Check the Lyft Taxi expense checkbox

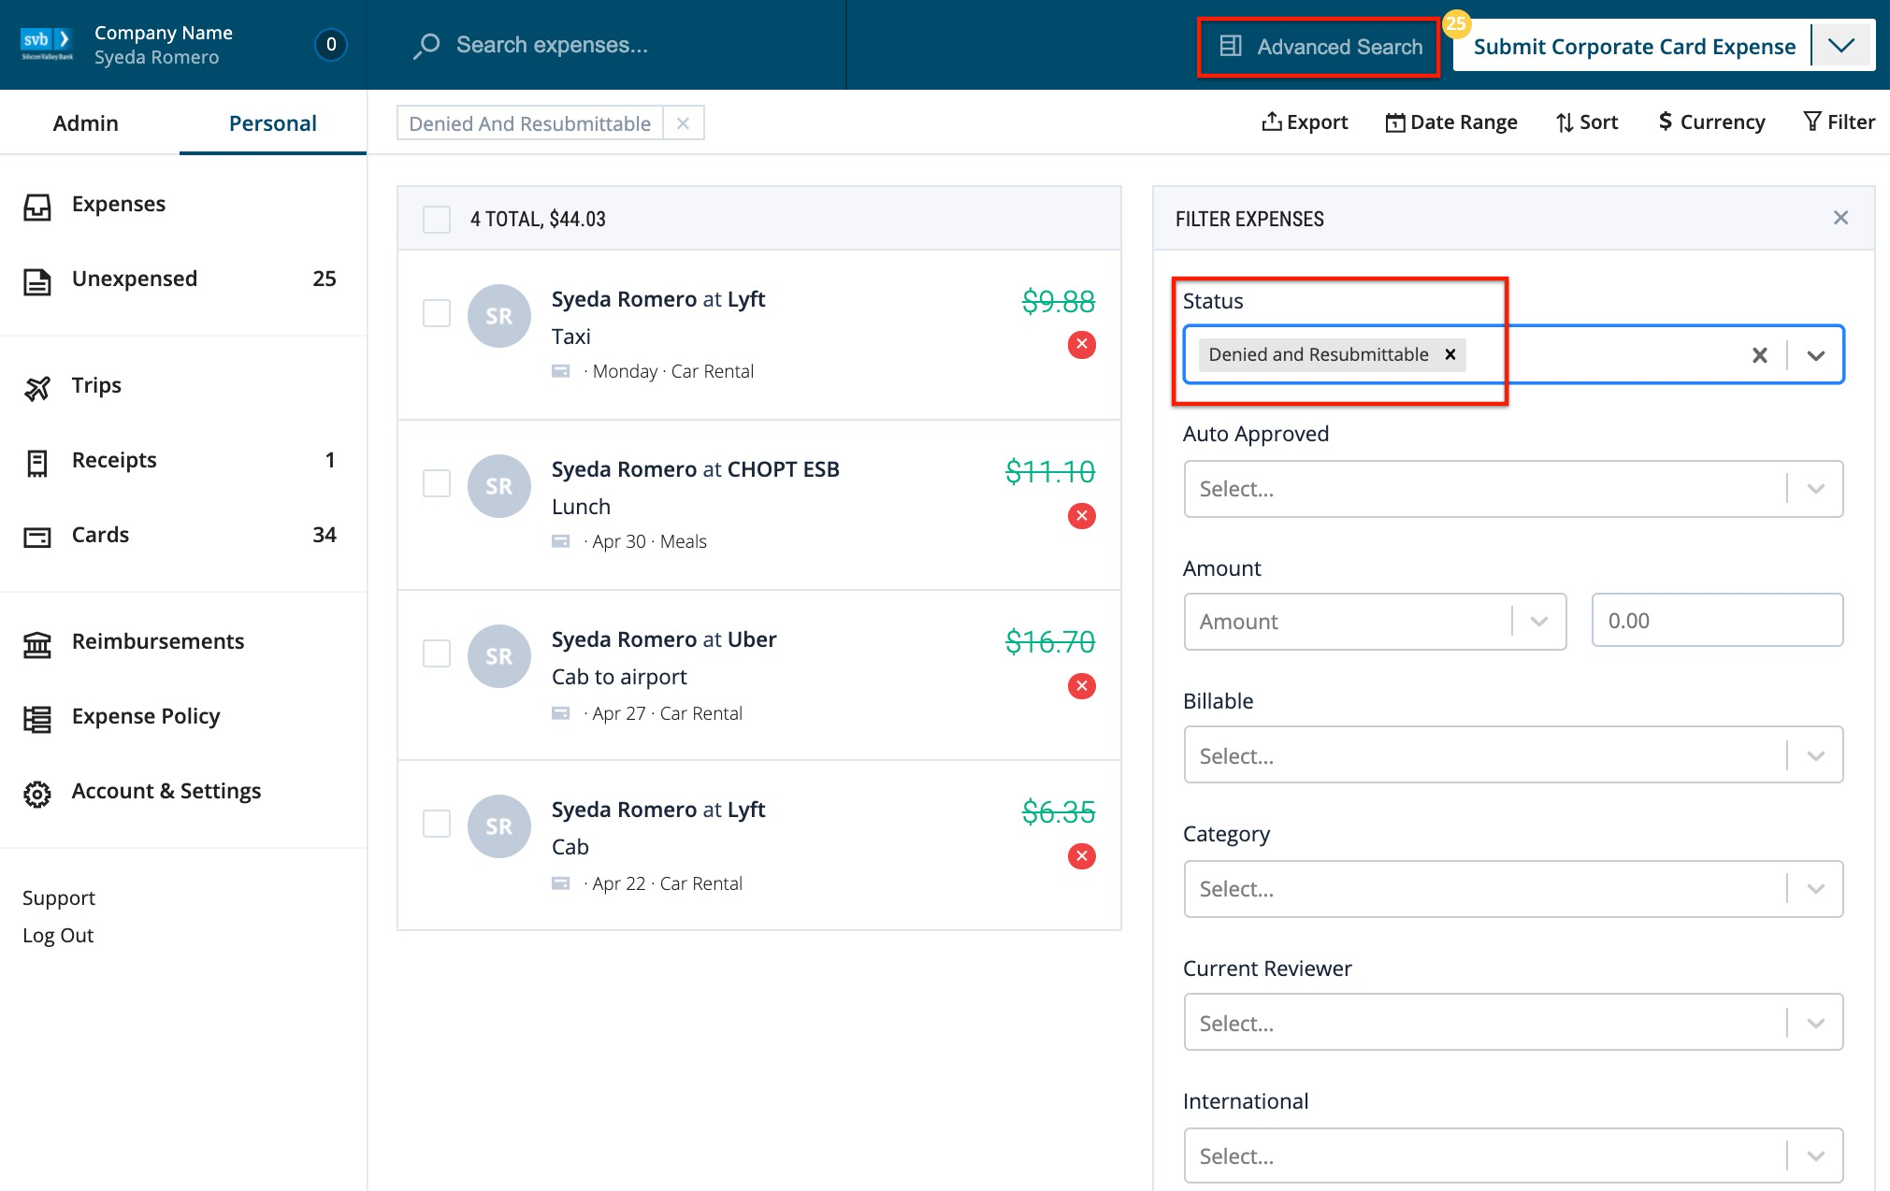point(436,313)
